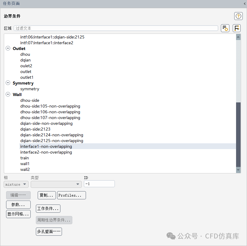The height and width of the screenshot is (246, 247).
Task: Select the wall1 zone
Action: coord(25,164)
